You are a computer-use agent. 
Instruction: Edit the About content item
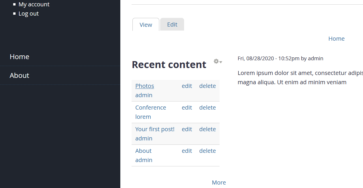[x=187, y=151]
